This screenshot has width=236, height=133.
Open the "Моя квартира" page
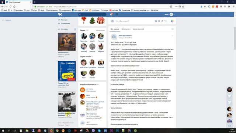click(91, 114)
